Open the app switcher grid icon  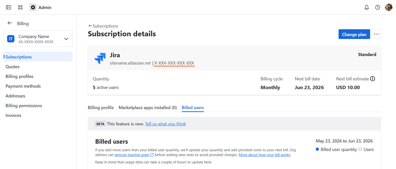coord(21,7)
